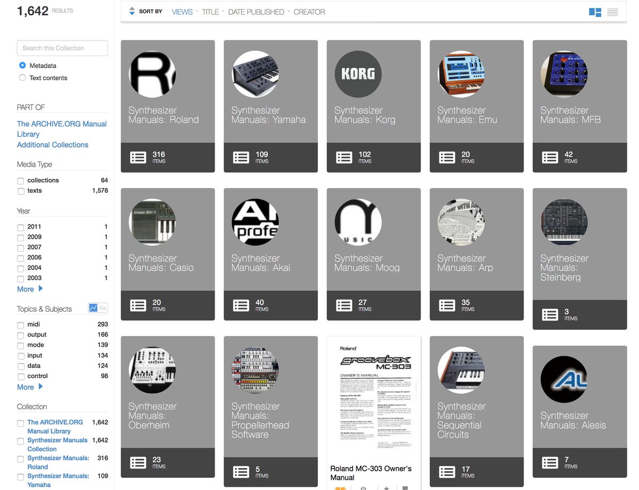Check the midi topic filter
This screenshot has width=639, height=490.
20,325
